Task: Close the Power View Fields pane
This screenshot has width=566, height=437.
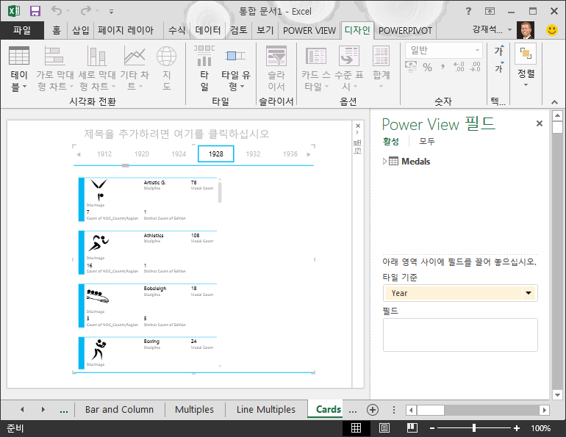Action: pos(540,123)
